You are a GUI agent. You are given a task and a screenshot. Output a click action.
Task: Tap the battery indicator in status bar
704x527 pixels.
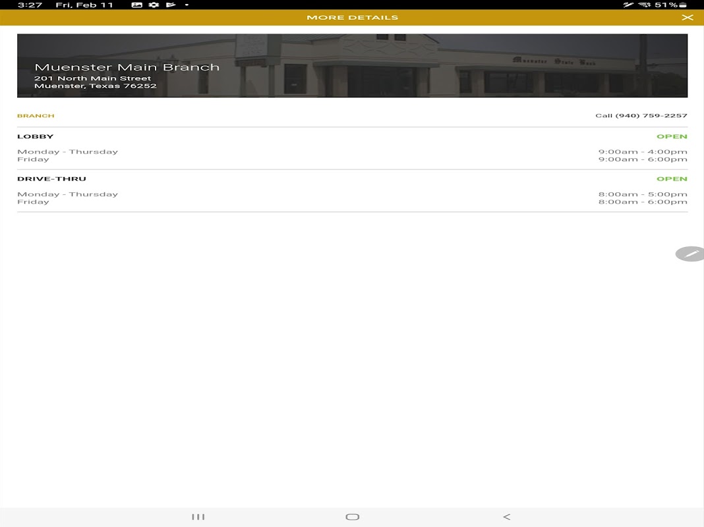(683, 5)
